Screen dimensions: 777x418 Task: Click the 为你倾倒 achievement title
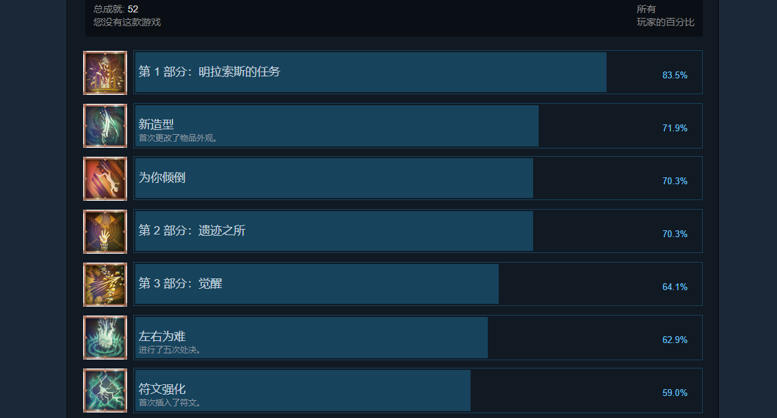(x=162, y=177)
